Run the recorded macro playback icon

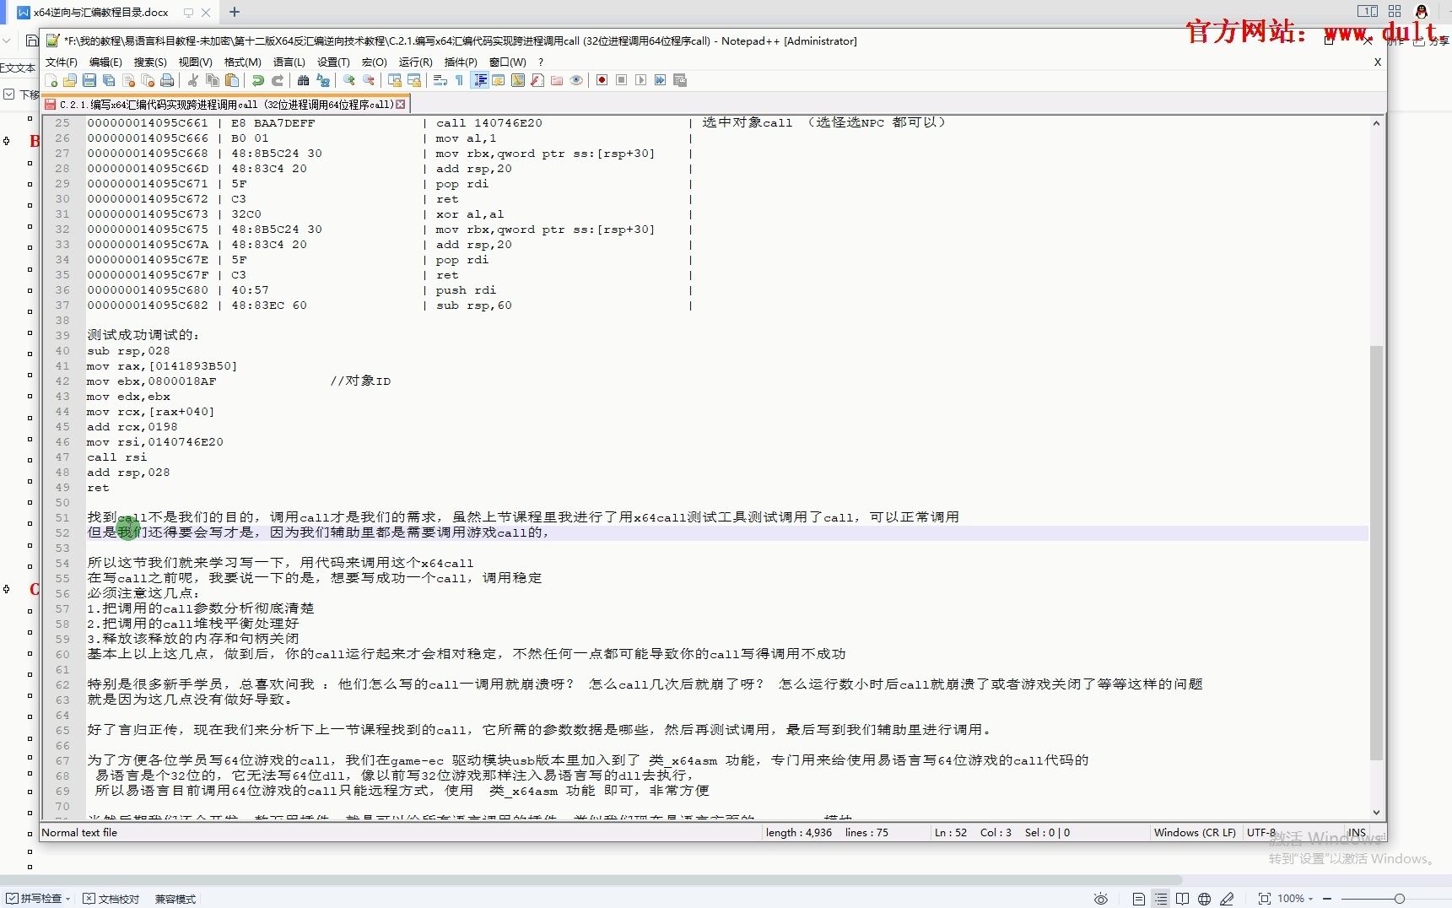tap(641, 80)
